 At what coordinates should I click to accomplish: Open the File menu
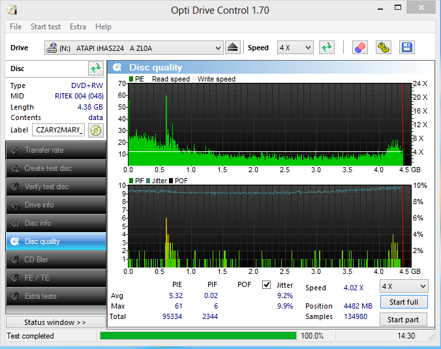coord(16,27)
